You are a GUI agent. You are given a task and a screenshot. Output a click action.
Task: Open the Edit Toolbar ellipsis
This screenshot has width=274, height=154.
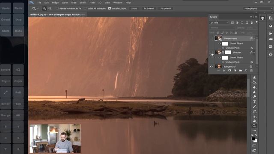coord(254,130)
